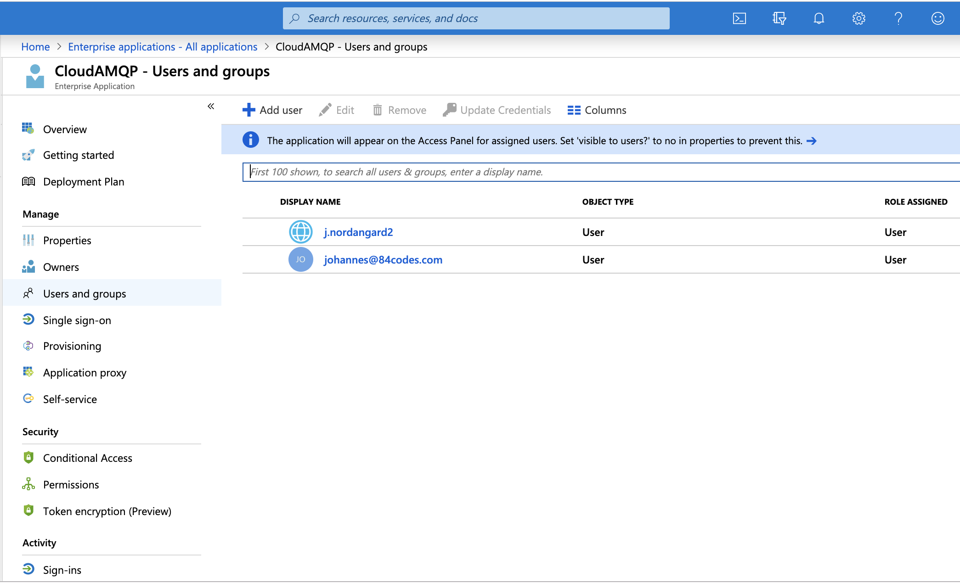The width and height of the screenshot is (960, 583).
Task: Expand the Deployment Plan section
Action: pyautogui.click(x=83, y=181)
